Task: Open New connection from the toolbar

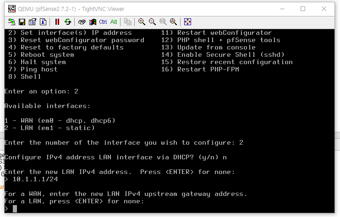Action: click(11, 22)
